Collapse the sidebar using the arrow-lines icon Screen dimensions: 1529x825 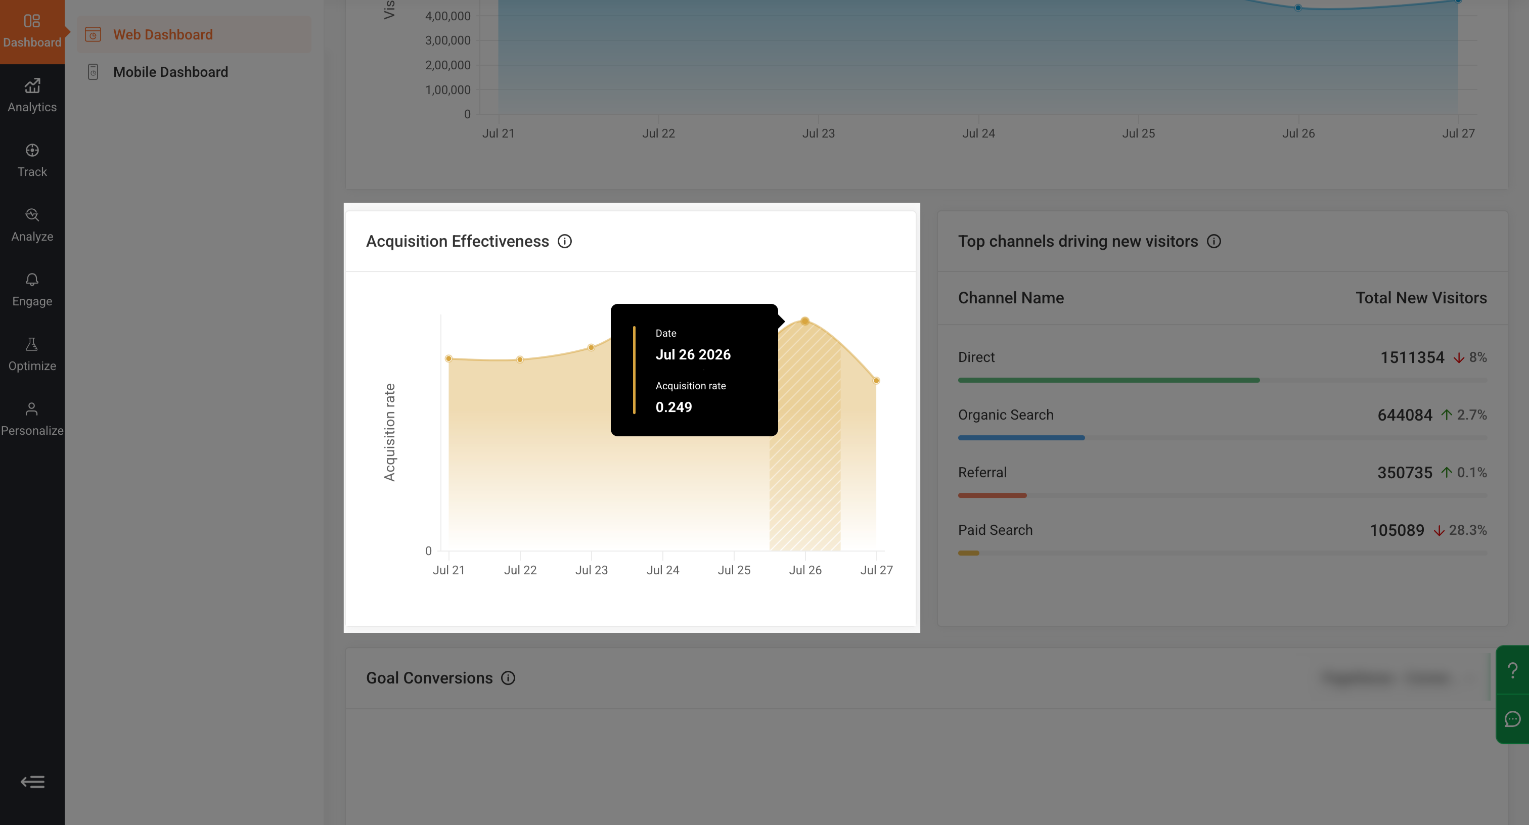point(33,782)
